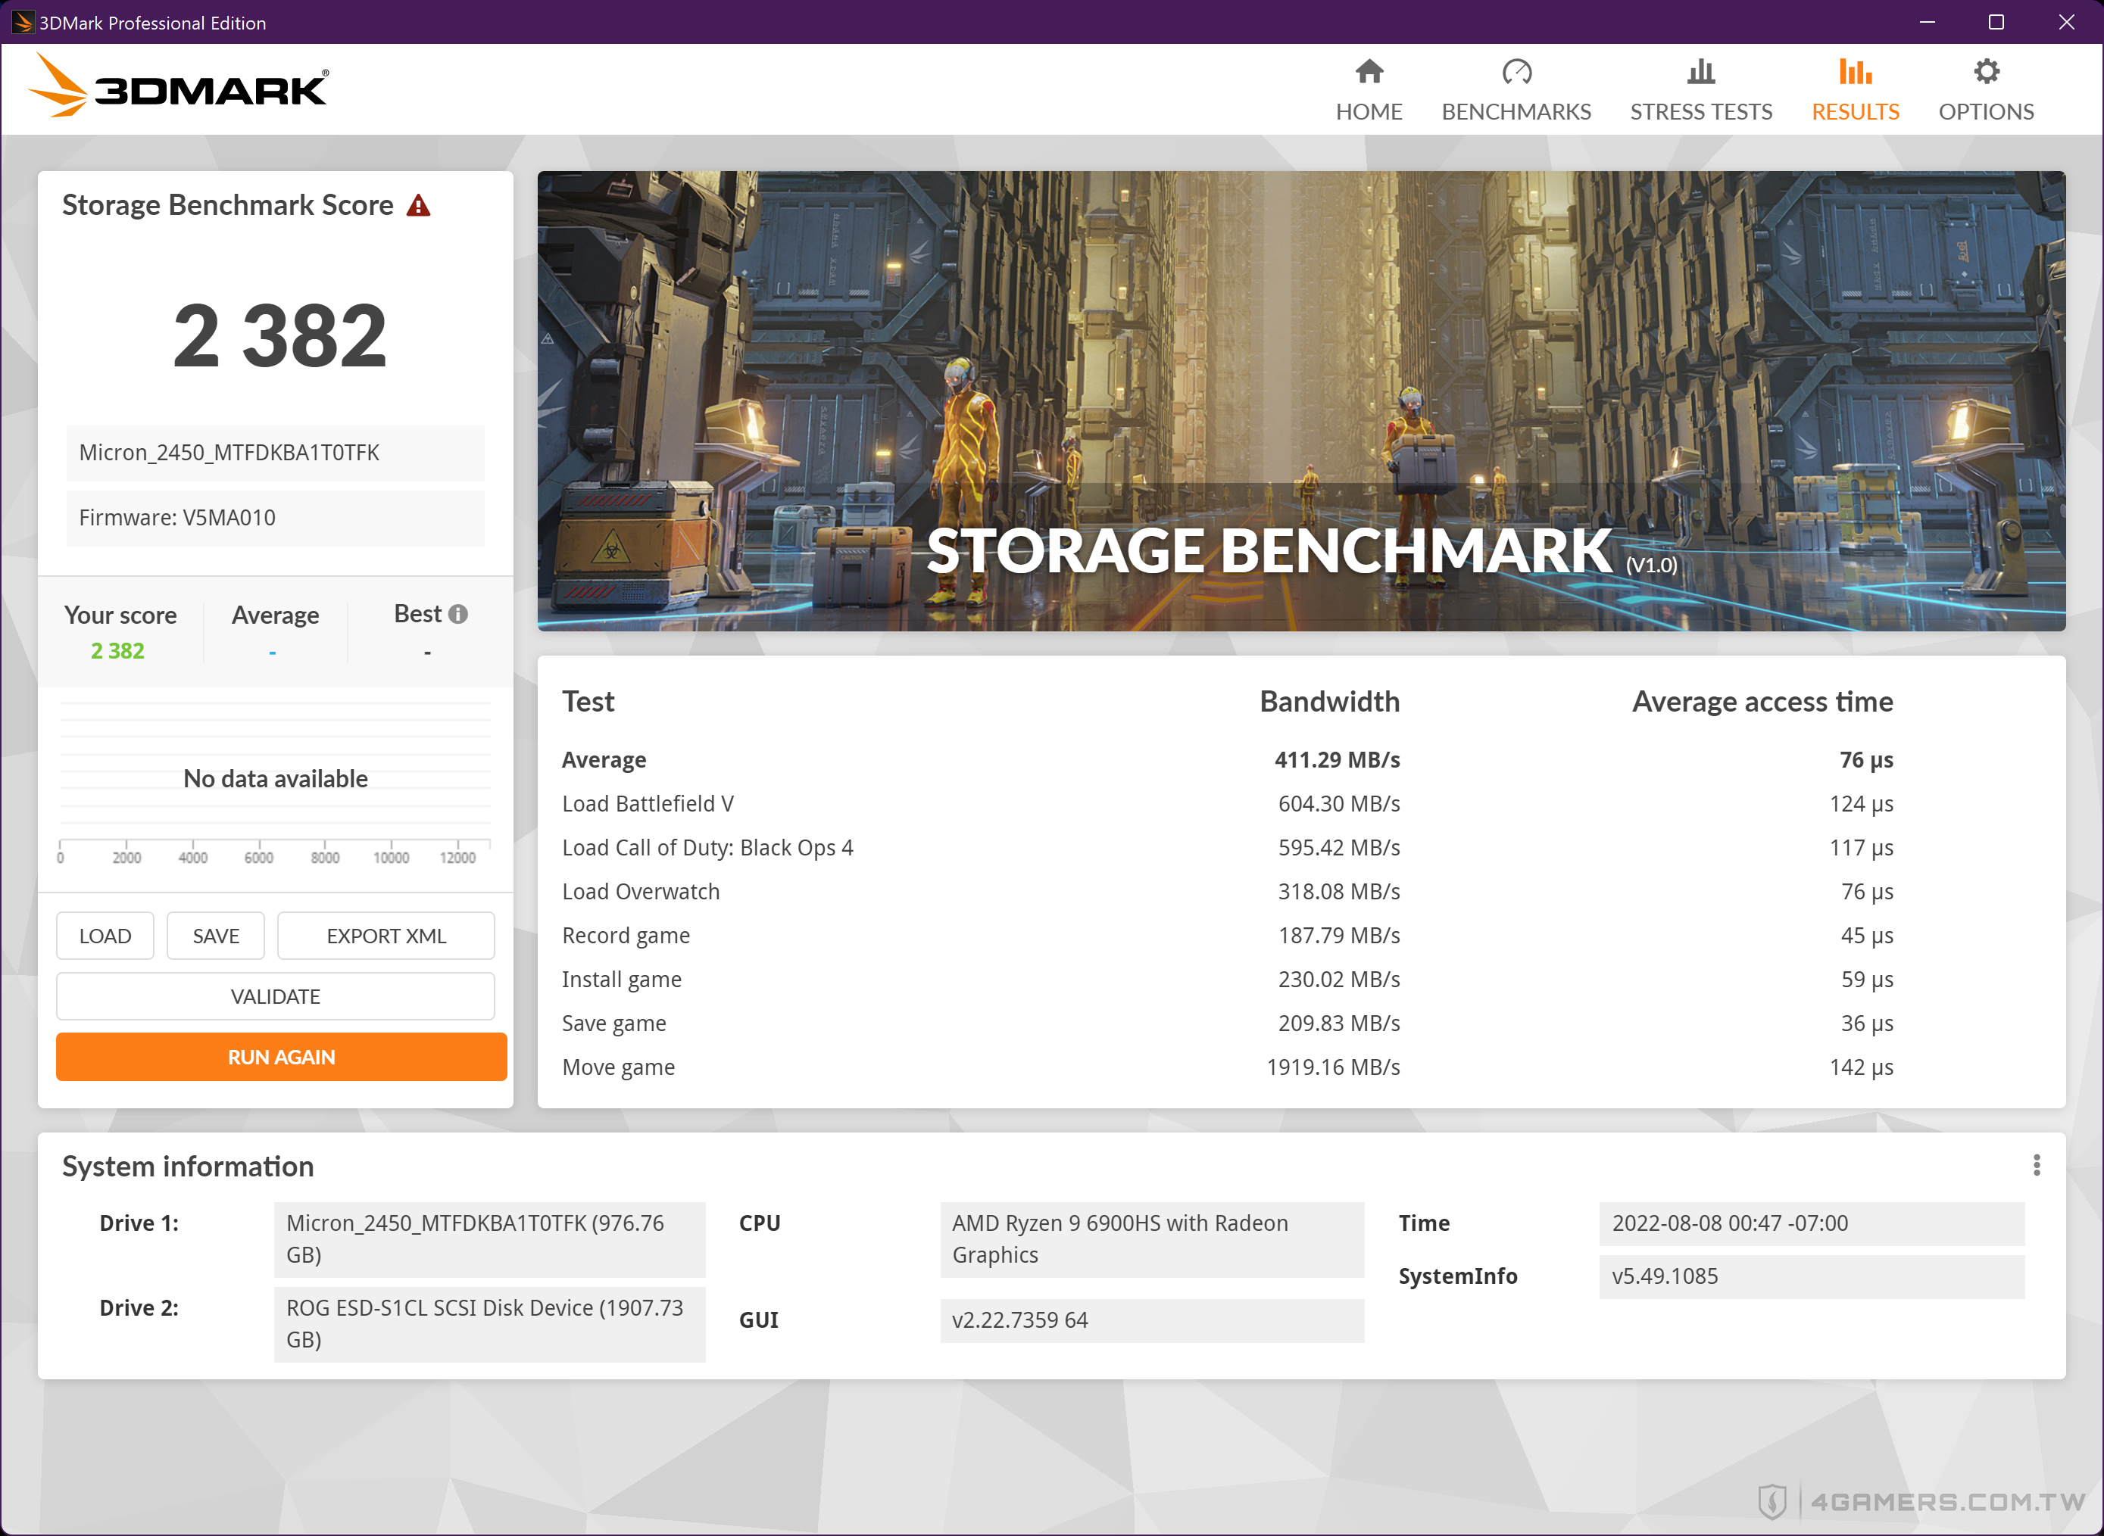Viewport: 2104px width, 1536px height.
Task: Click the Results orange bars icon
Action: click(x=1855, y=72)
